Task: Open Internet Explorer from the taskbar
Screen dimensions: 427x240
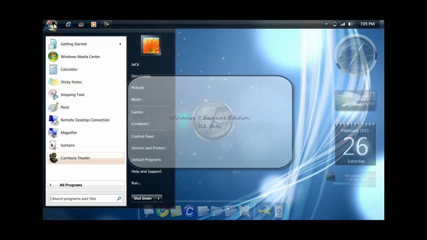Action: (68, 24)
